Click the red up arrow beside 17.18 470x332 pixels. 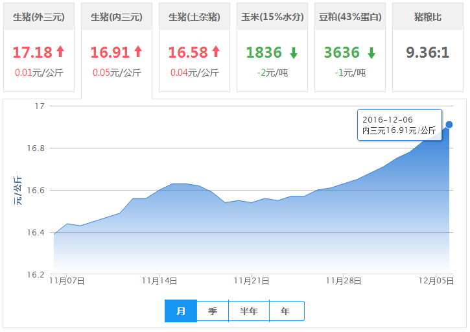[x=60, y=51]
